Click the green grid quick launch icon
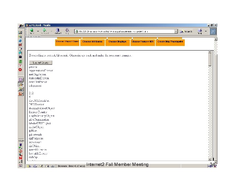235x176 pixels. 20,61
